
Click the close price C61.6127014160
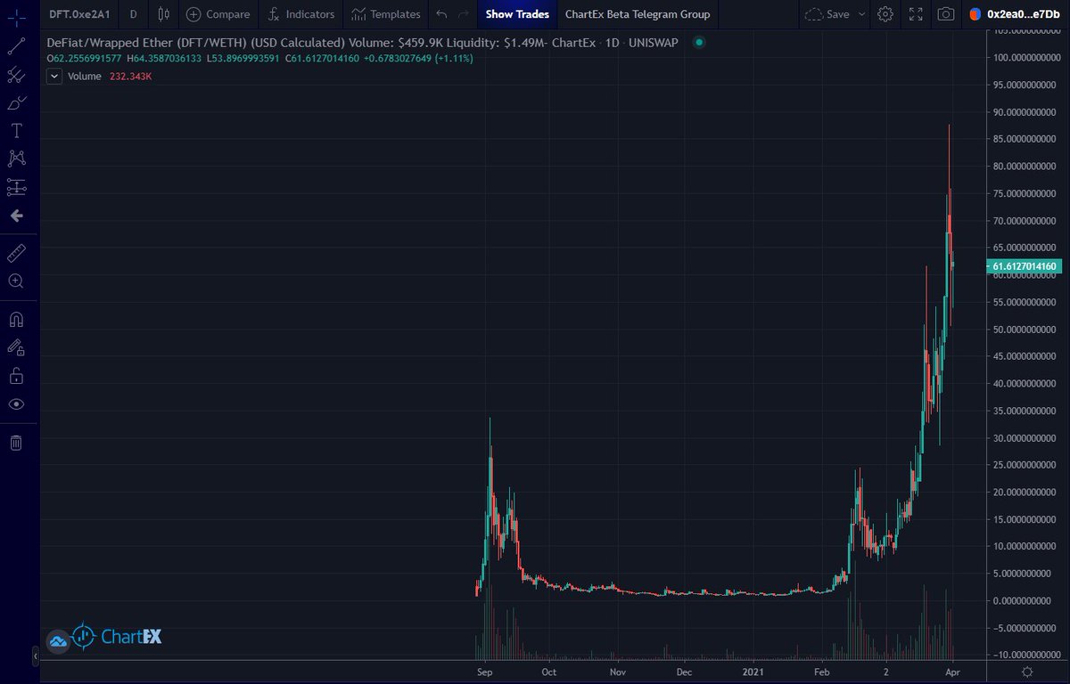tap(323, 58)
